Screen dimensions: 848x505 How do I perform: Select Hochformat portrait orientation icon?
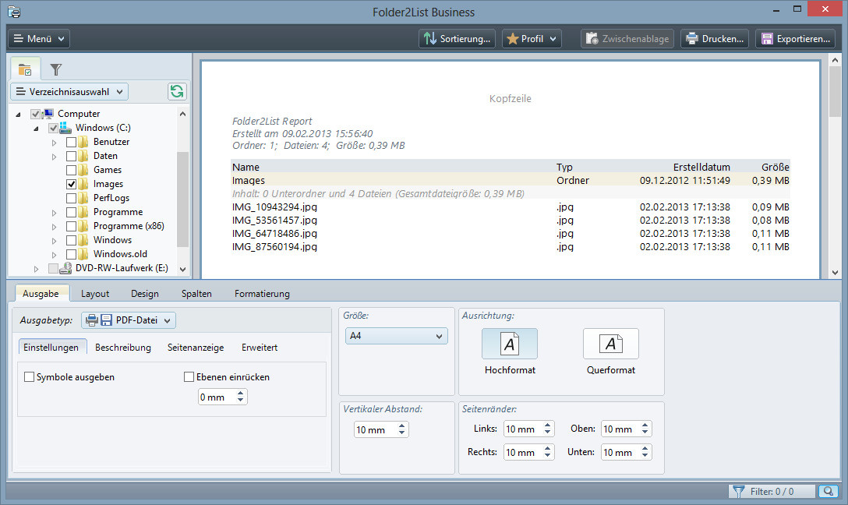(x=510, y=344)
